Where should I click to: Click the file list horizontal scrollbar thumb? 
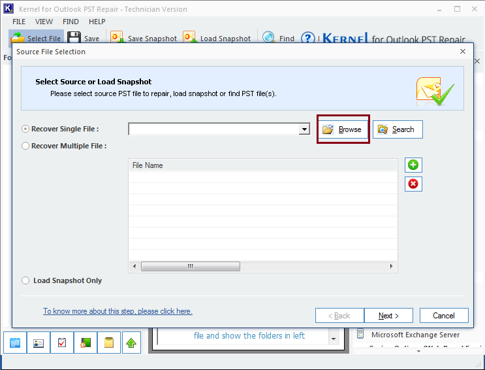pos(191,266)
